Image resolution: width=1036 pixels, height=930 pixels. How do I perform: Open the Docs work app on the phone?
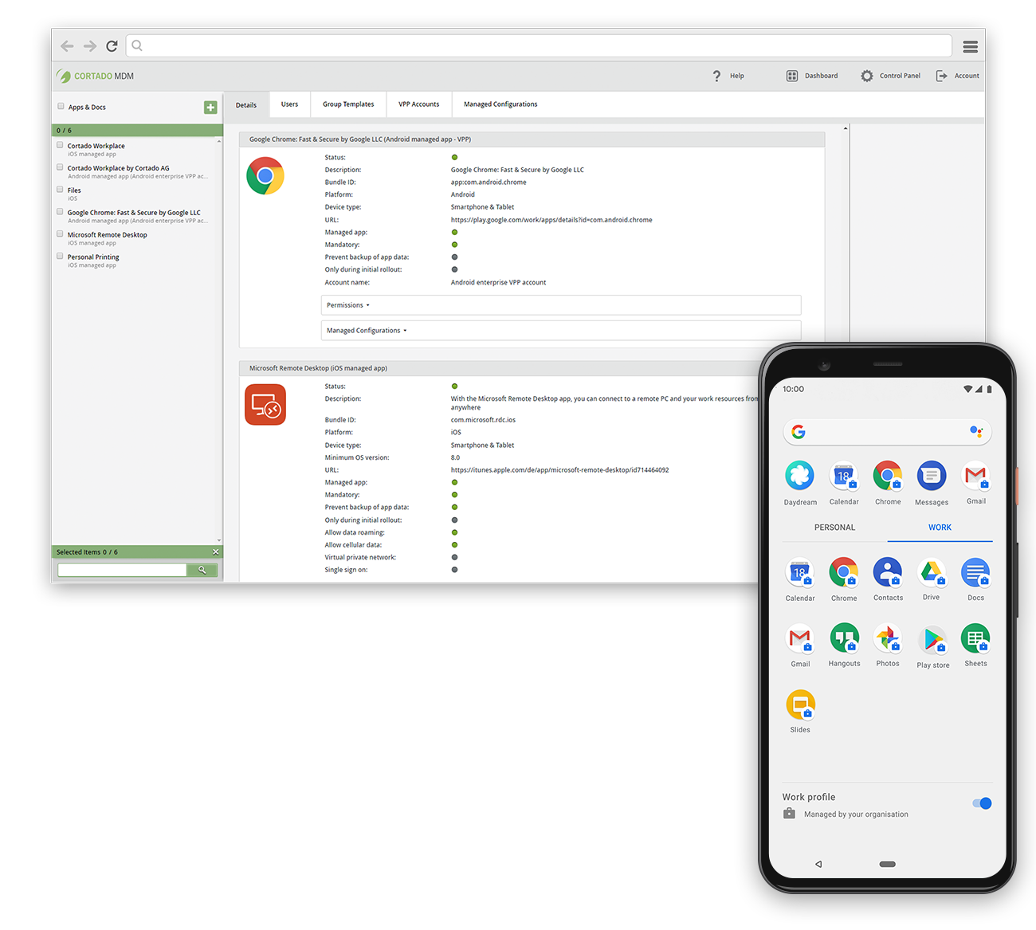coord(975,572)
